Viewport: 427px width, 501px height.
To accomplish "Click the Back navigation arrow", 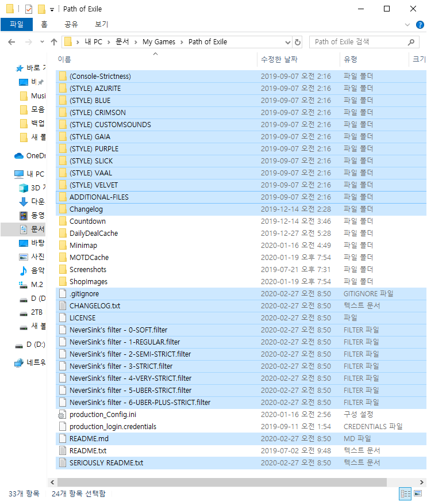I will 11,42.
